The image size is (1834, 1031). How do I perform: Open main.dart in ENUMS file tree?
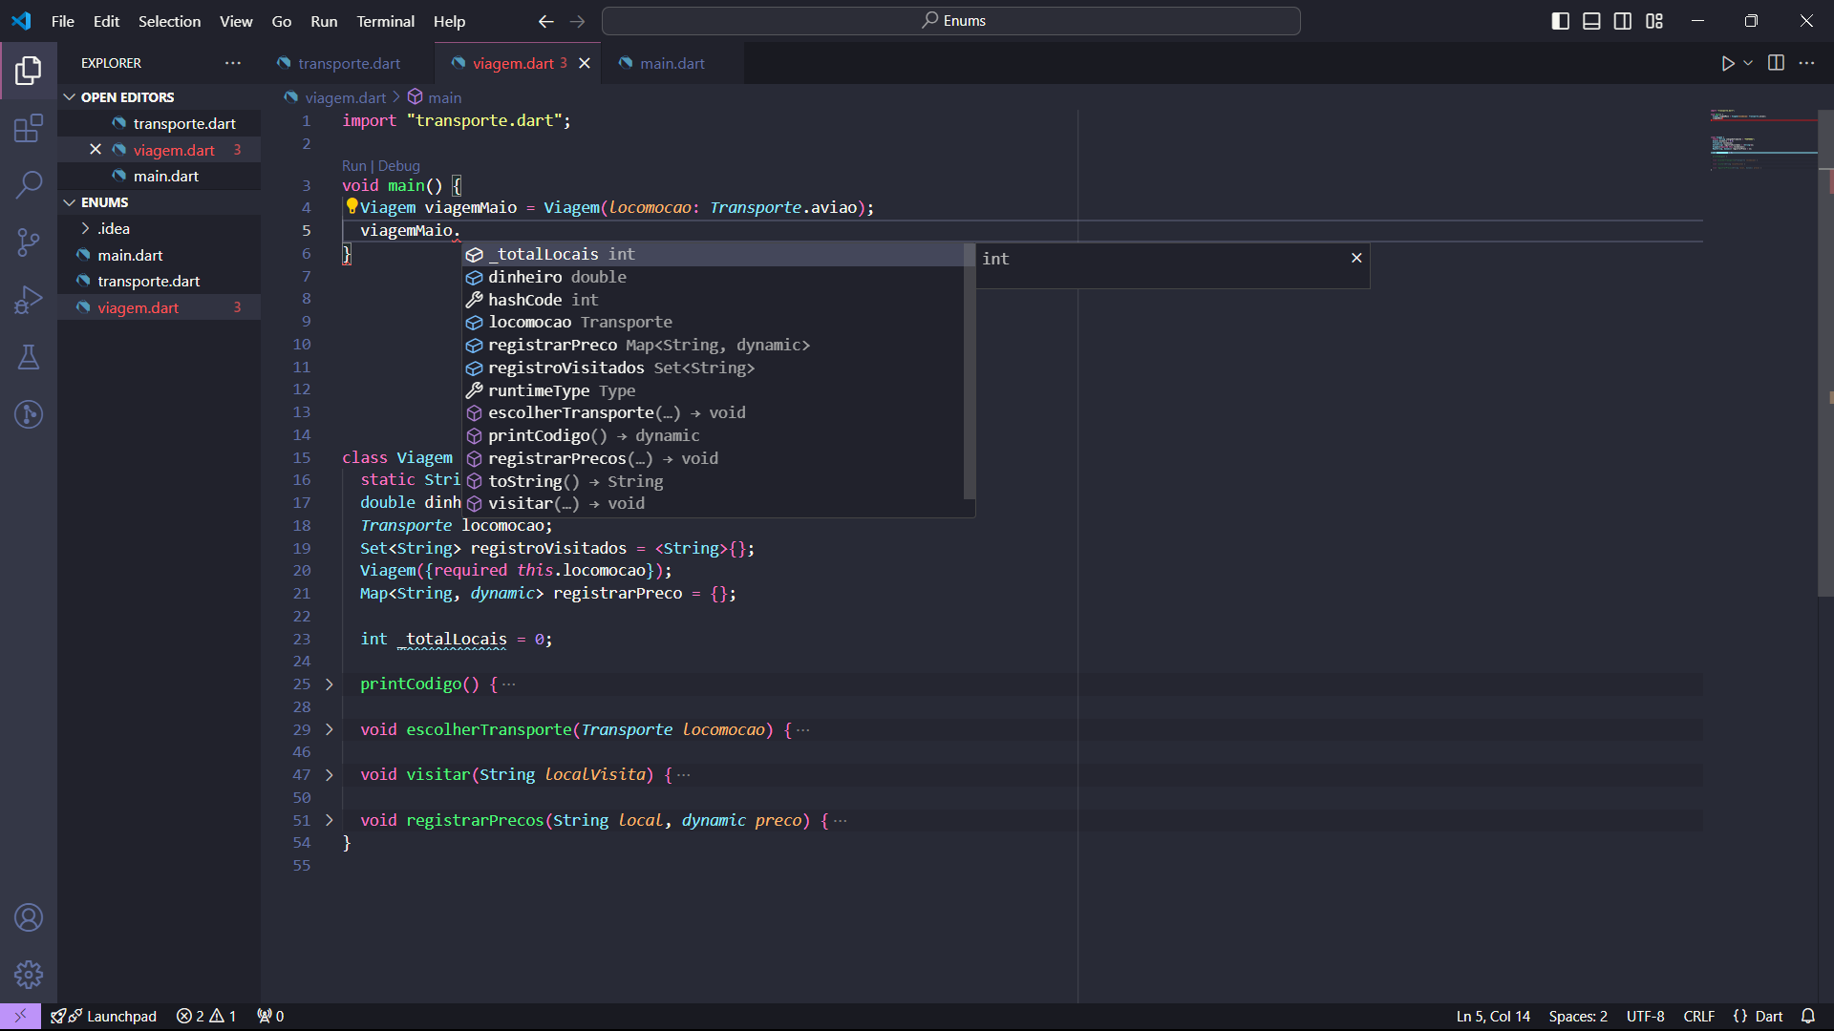[x=159, y=255]
